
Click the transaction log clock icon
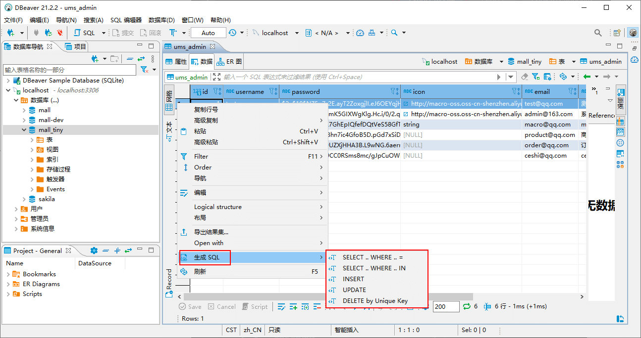(x=233, y=33)
